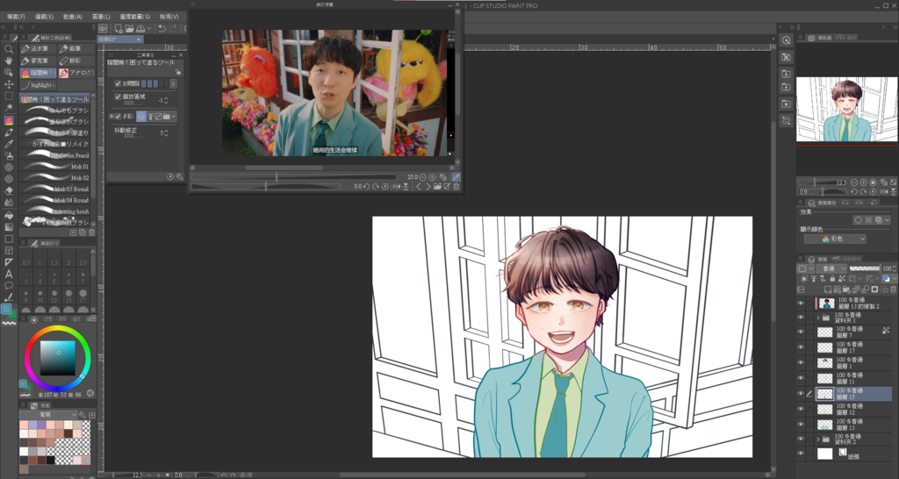Click Save icon in command bar
The image size is (899, 479).
(140, 28)
